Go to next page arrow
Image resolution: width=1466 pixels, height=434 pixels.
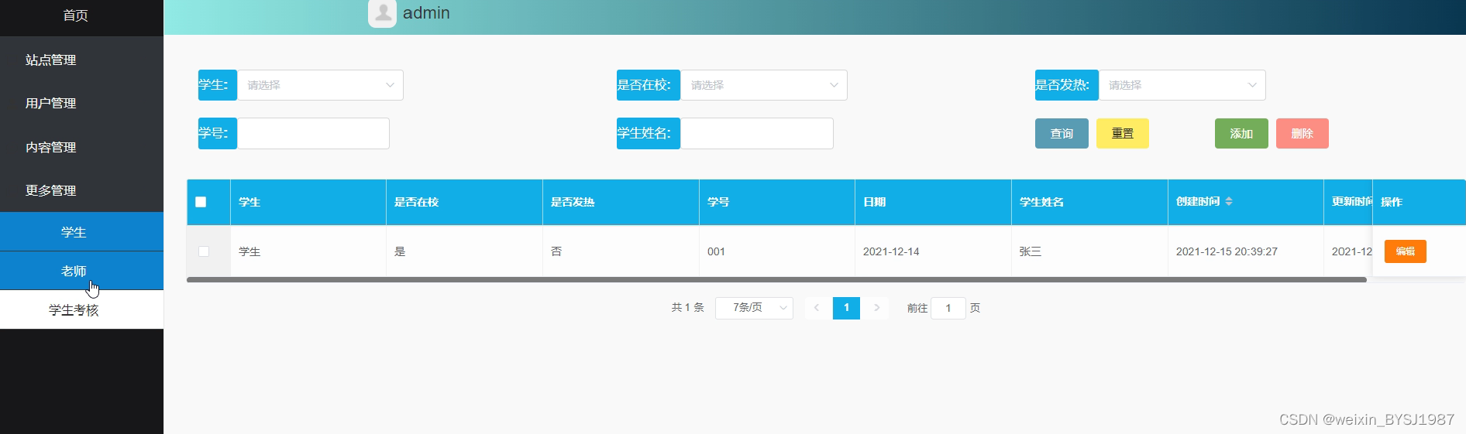coord(876,308)
